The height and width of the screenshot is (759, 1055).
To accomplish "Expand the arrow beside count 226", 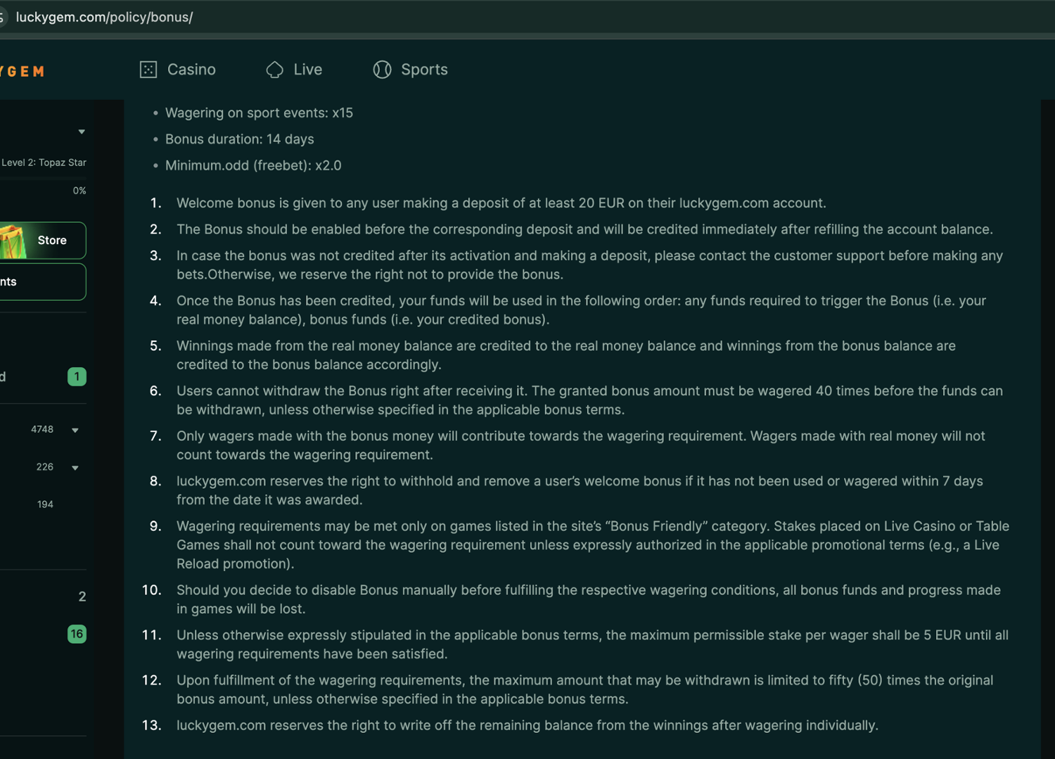I will pos(75,468).
